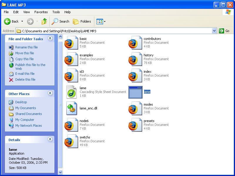235x176 pixels.
Task: Click Publish this file to the Web
Action: click(30, 67)
